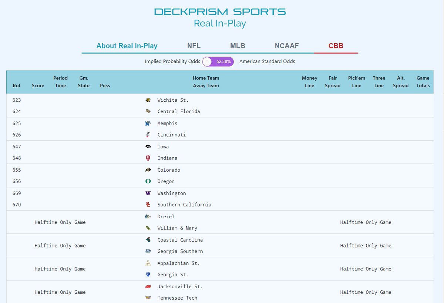Click the Appalachian St. logo
The image size is (444, 303).
click(x=148, y=263)
